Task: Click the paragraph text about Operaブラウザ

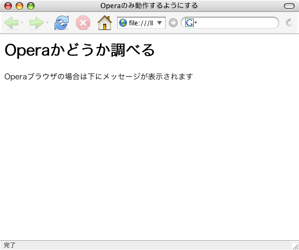Action: pyautogui.click(x=98, y=77)
